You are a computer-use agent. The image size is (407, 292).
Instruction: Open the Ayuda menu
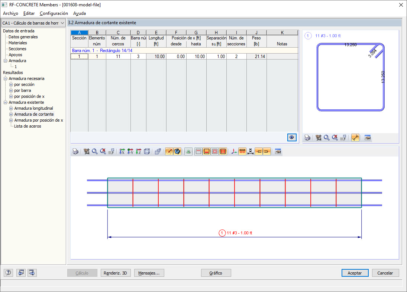[80, 13]
